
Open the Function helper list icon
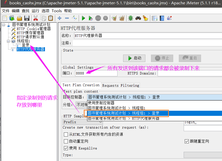pyautogui.click(x=154, y=18)
